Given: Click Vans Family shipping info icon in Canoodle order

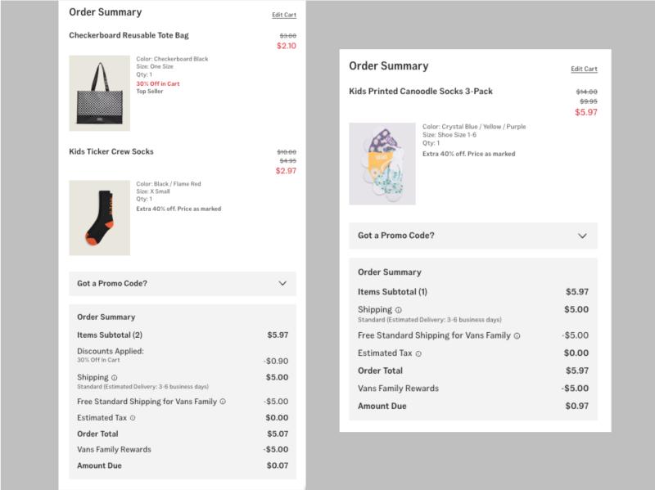Looking at the screenshot, I should tap(517, 336).
